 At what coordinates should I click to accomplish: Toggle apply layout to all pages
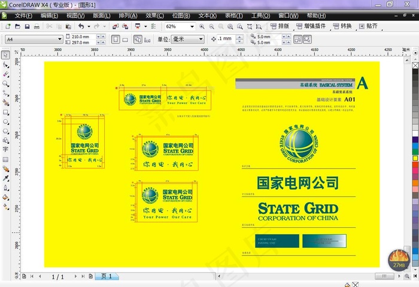pyautogui.click(x=138, y=40)
